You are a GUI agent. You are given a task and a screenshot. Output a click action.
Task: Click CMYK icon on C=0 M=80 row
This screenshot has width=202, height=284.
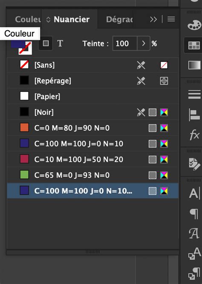pos(164,128)
